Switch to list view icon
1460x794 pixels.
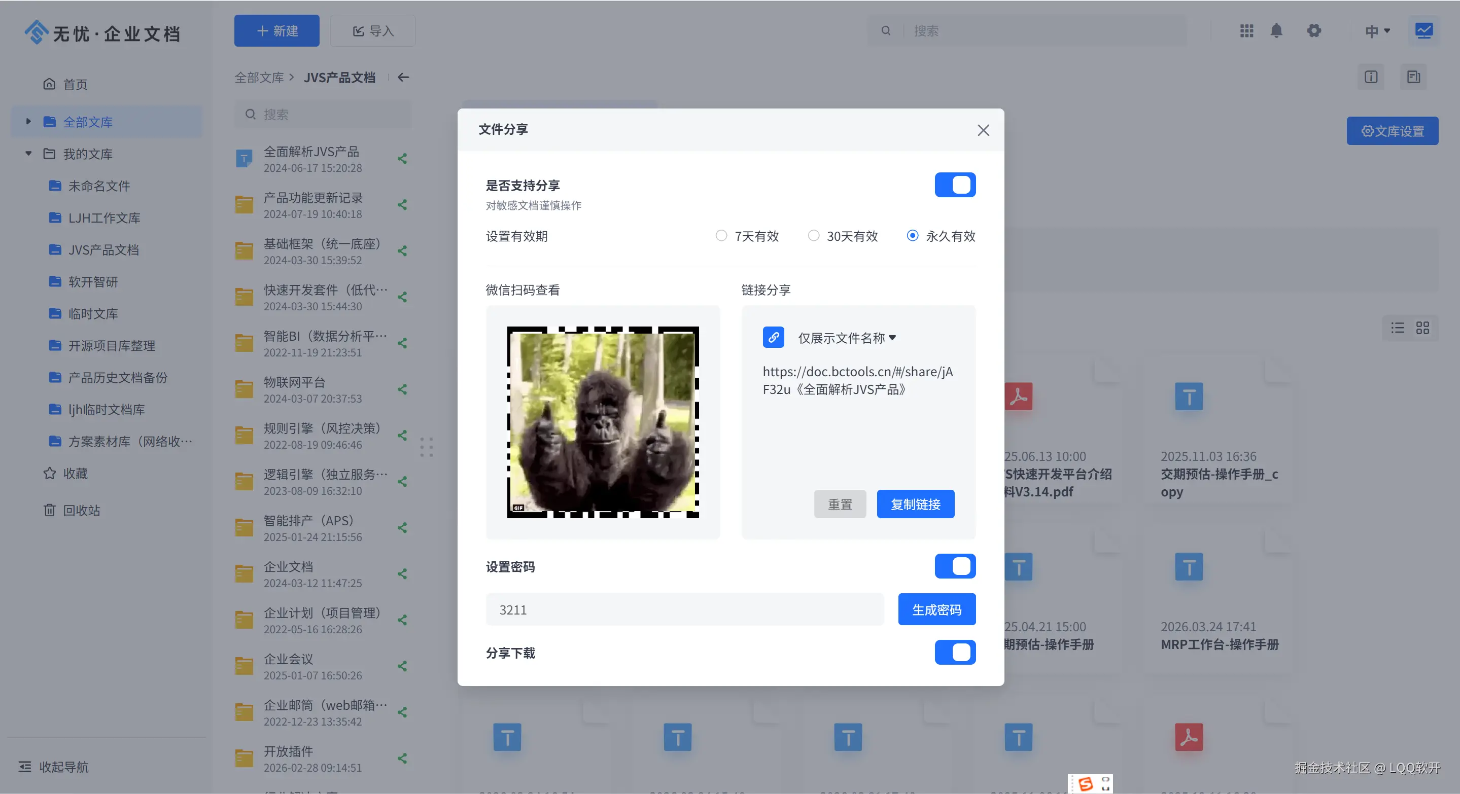(1397, 328)
